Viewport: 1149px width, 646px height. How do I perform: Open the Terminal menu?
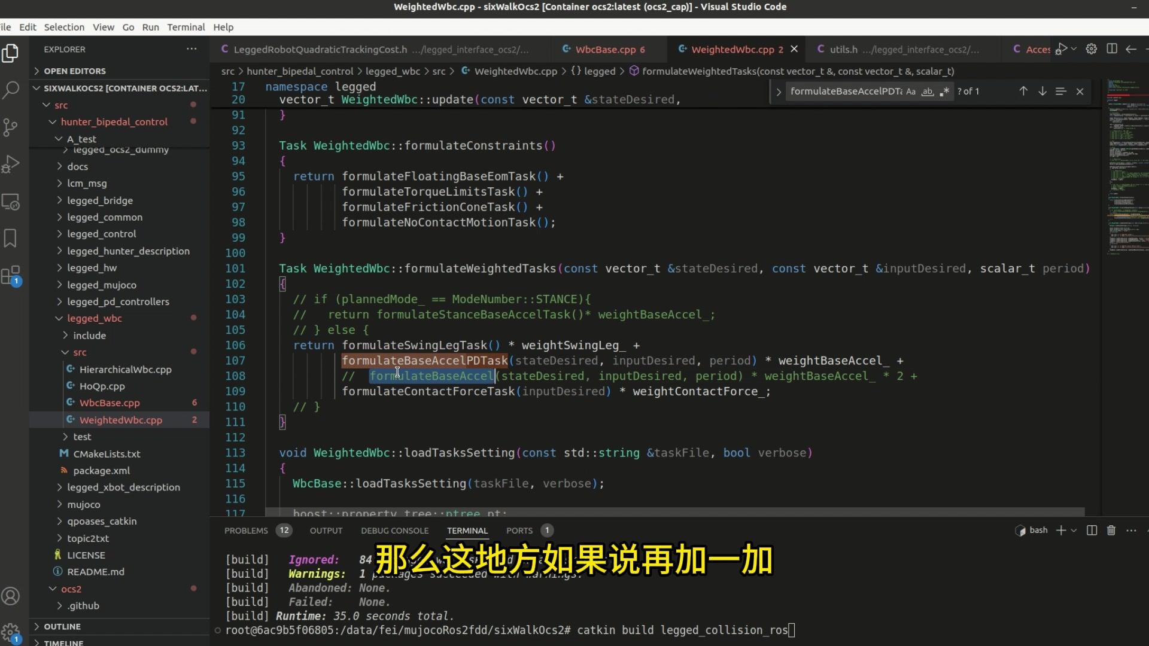[186, 27]
